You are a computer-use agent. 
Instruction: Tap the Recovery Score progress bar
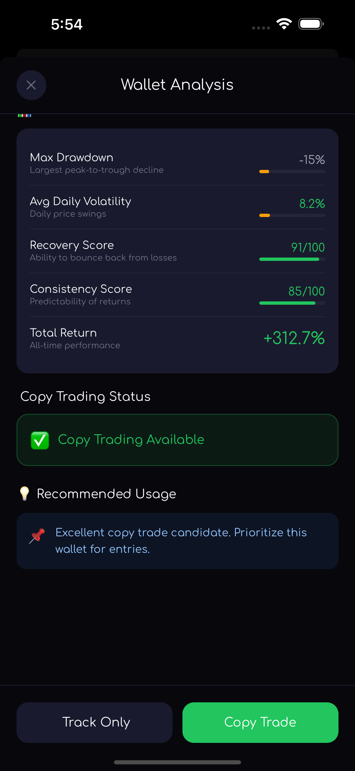tap(292, 259)
